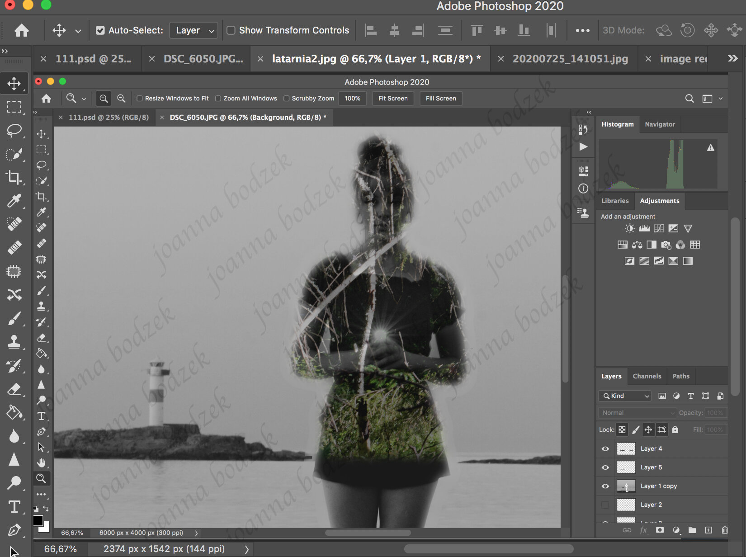Switch to the Paths tab
Screen dimensions: 746x557
click(x=681, y=376)
